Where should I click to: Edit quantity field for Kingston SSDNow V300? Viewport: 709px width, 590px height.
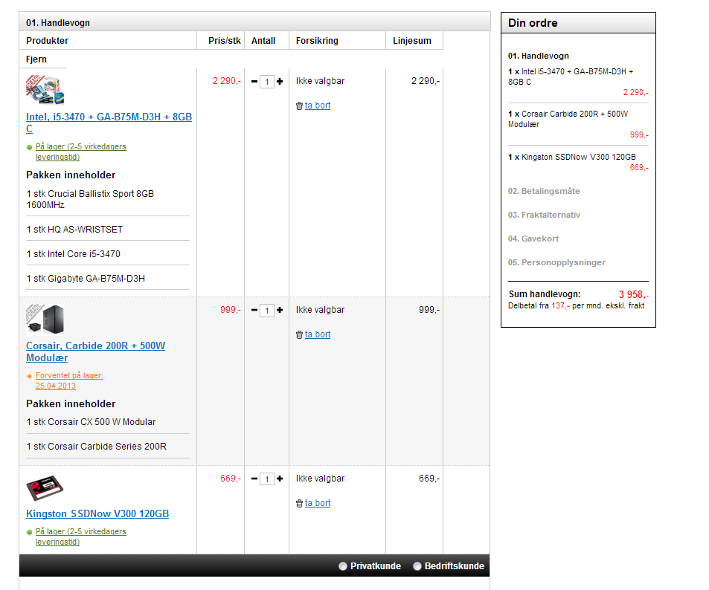click(x=267, y=479)
